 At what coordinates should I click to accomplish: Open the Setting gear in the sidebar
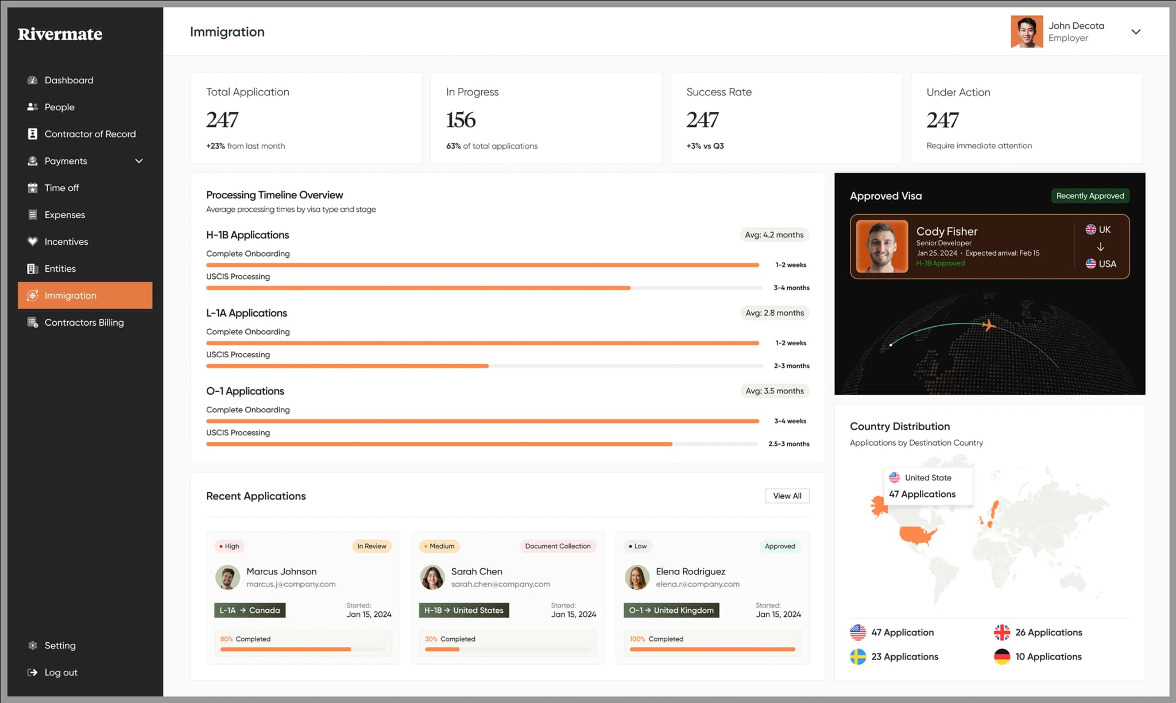(x=33, y=645)
